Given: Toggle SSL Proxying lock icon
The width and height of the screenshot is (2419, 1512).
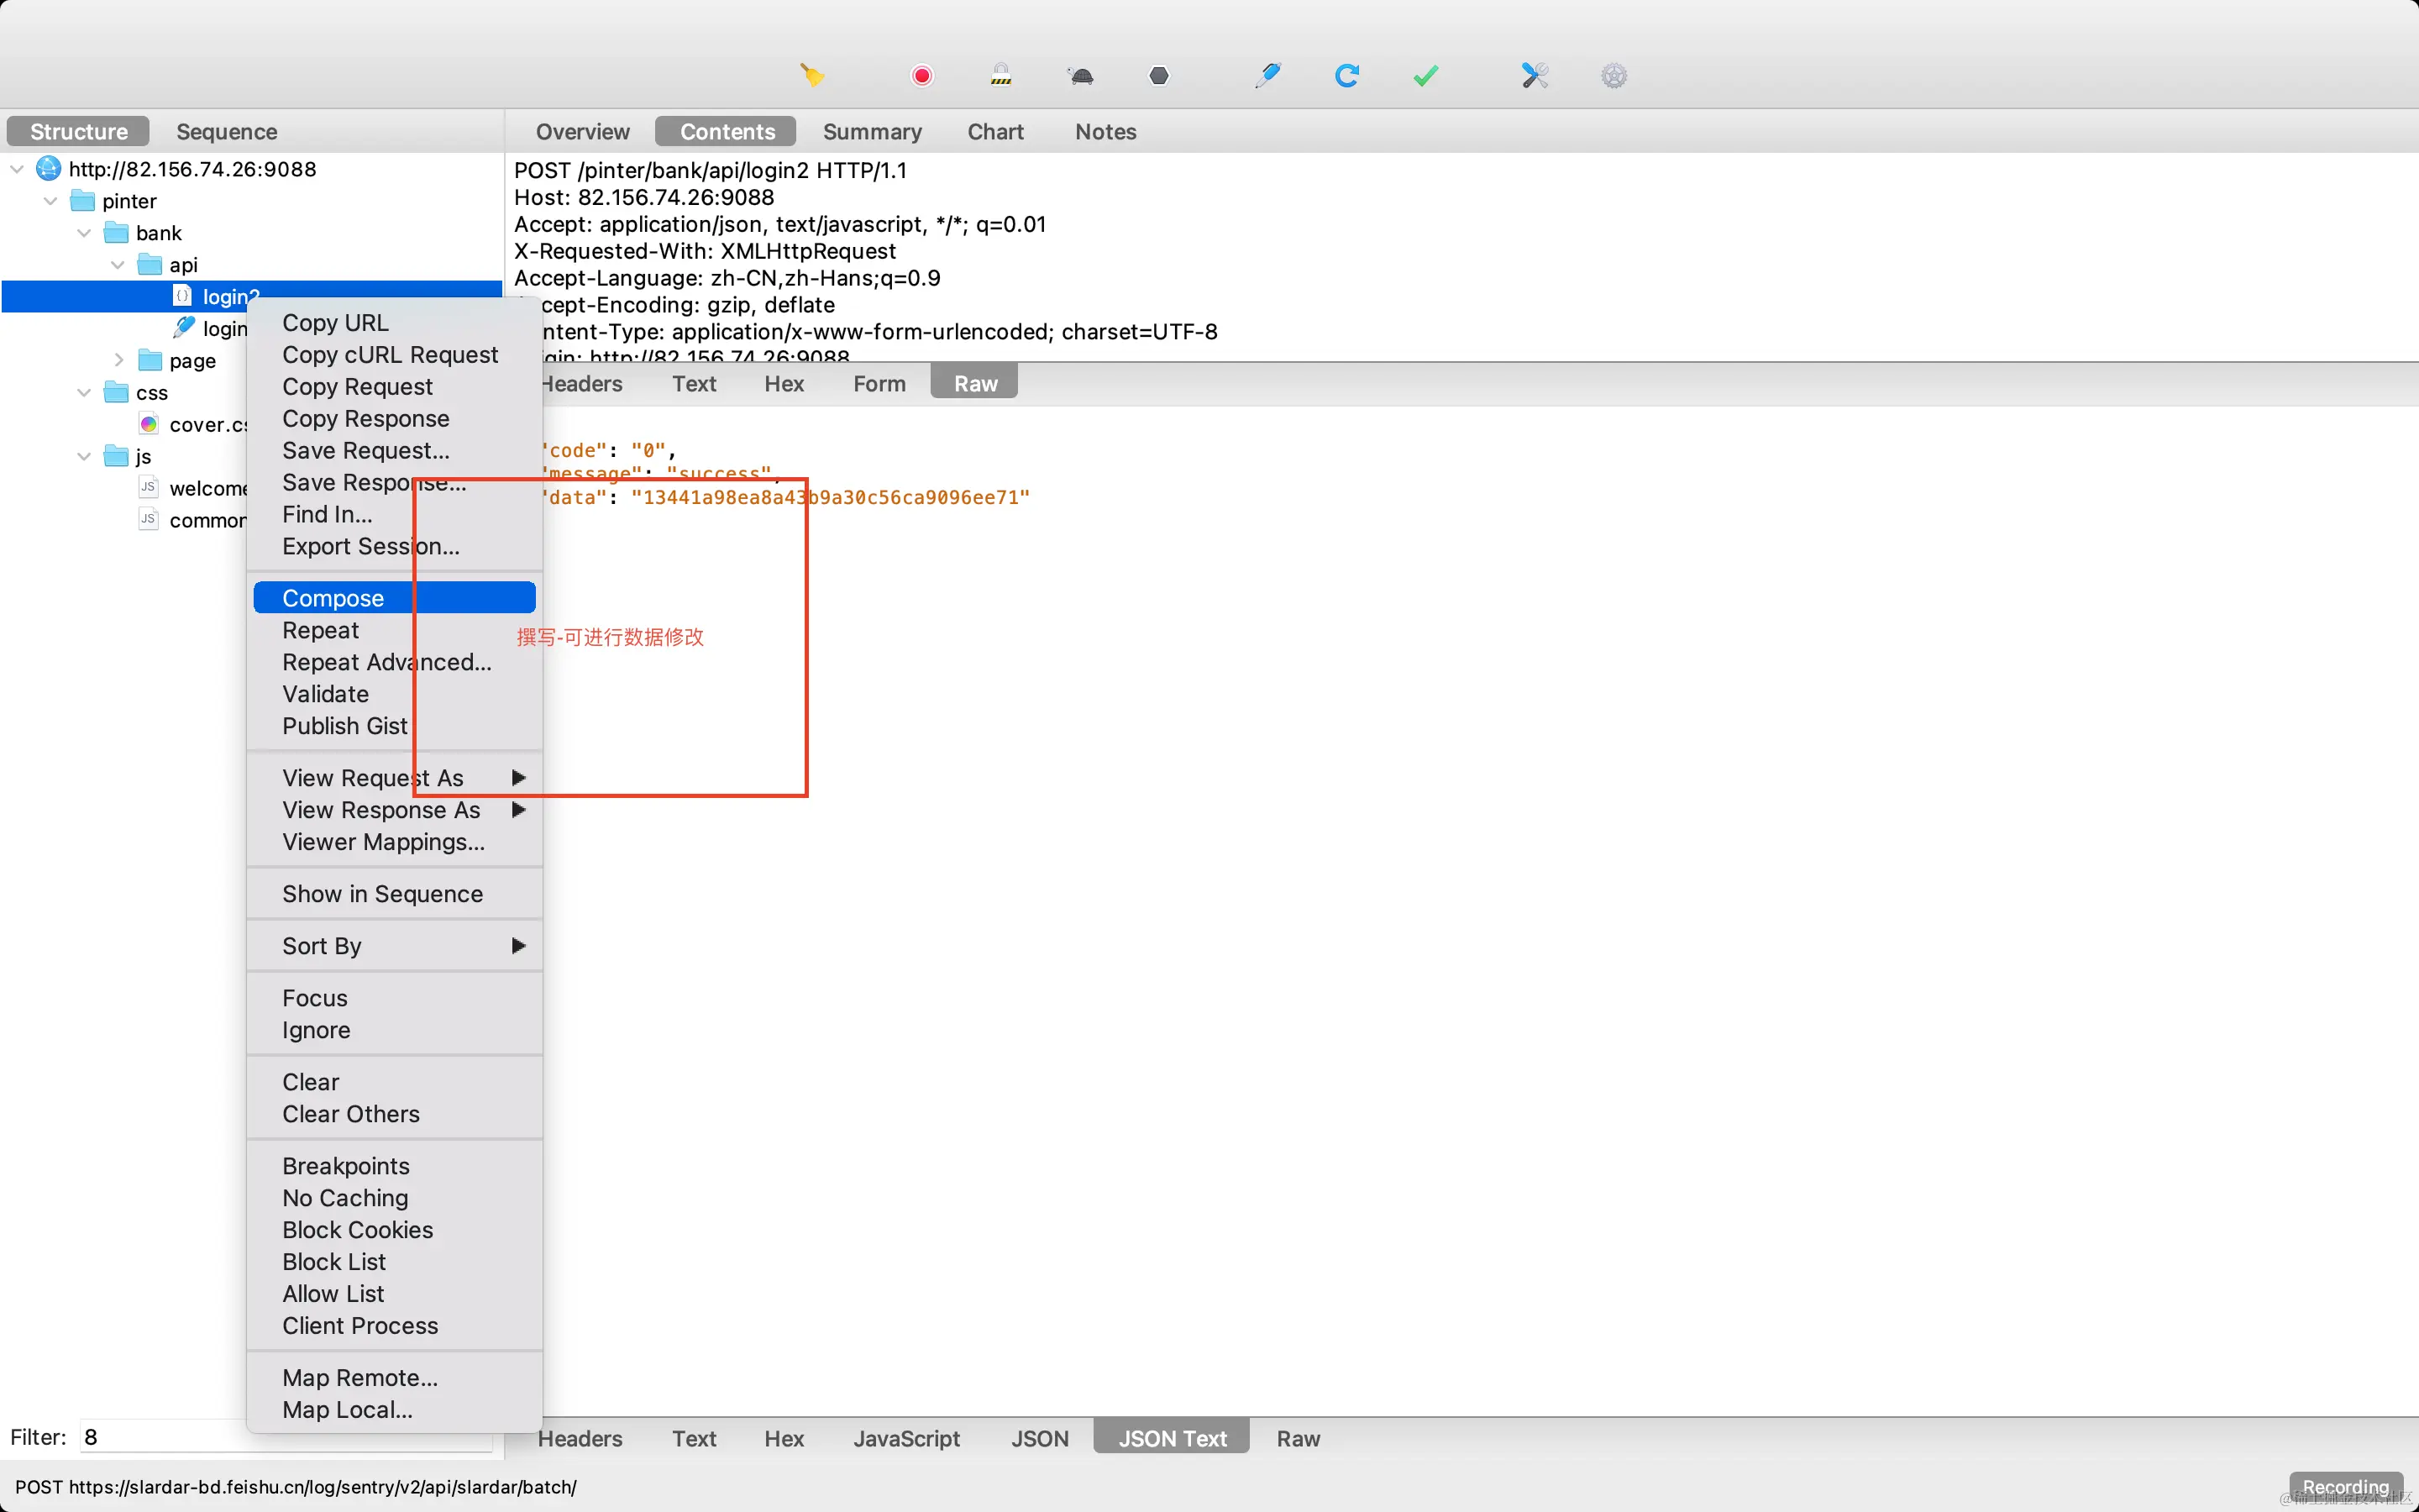Looking at the screenshot, I should point(1000,76).
